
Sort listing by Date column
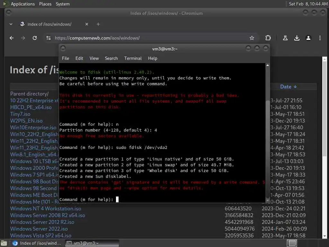288,87
